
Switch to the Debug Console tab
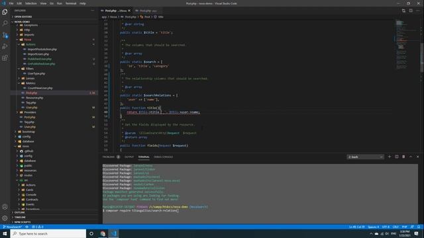click(163, 157)
